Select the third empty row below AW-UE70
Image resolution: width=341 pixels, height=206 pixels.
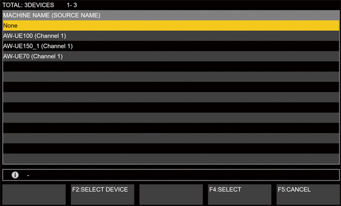click(171, 87)
